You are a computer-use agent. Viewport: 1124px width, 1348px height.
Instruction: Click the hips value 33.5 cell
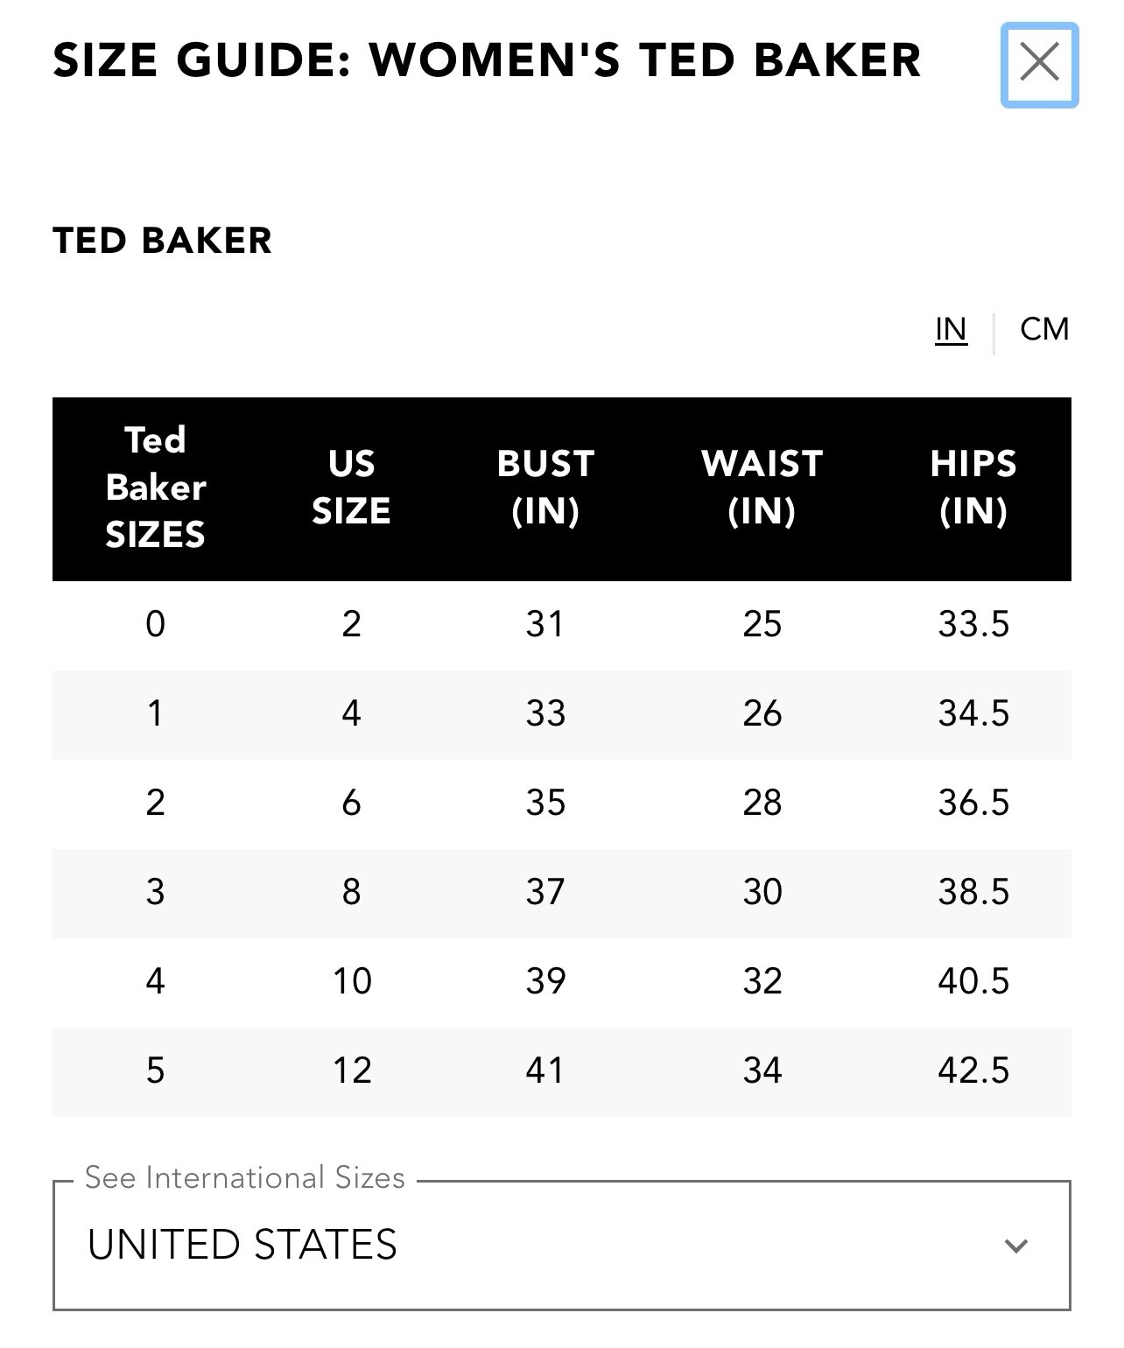pos(973,625)
